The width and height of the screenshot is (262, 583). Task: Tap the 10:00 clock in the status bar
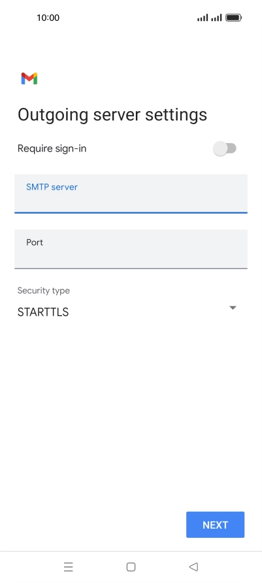[48, 18]
